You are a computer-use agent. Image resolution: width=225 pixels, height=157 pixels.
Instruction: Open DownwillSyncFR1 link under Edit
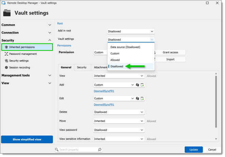coord(104,105)
